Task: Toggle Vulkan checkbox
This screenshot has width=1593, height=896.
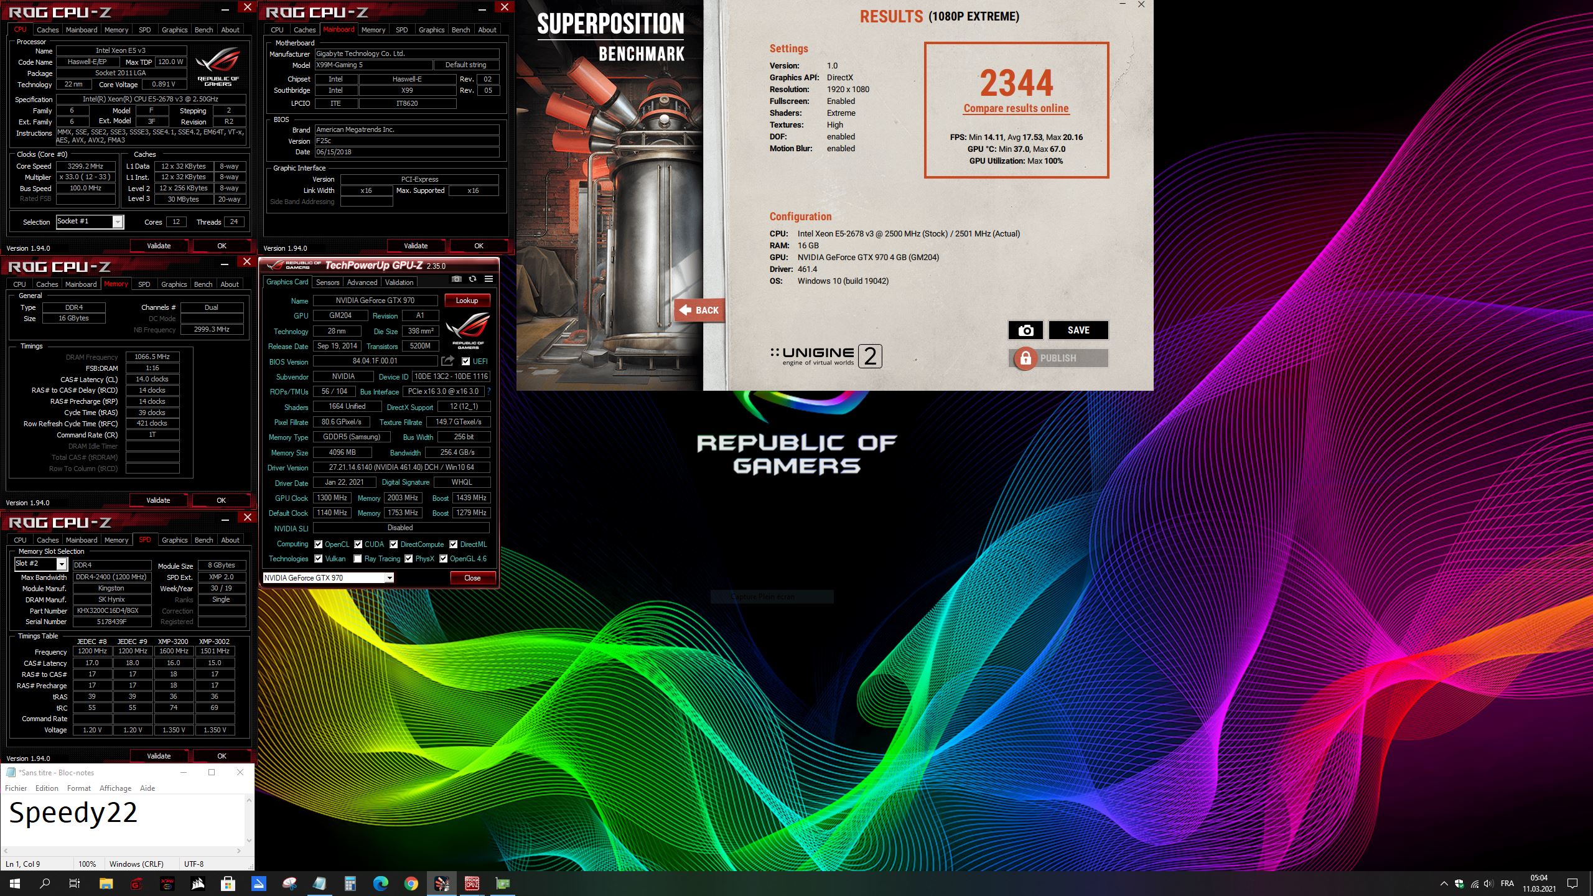Action: (x=318, y=559)
